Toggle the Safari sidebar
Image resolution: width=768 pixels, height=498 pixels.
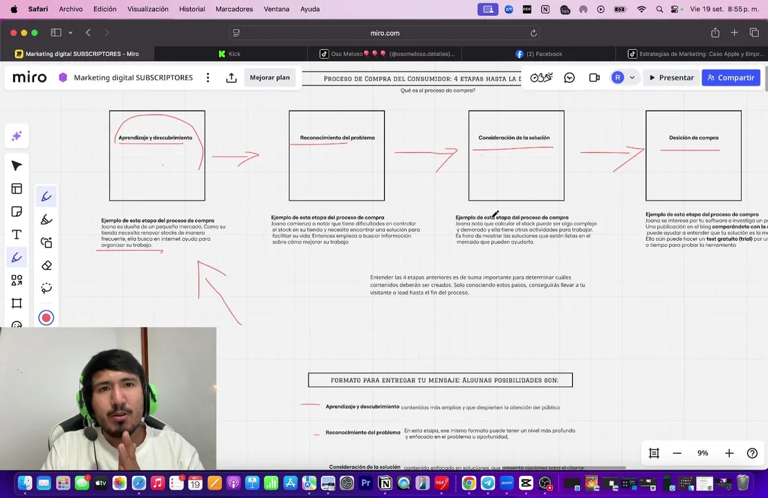(x=56, y=33)
